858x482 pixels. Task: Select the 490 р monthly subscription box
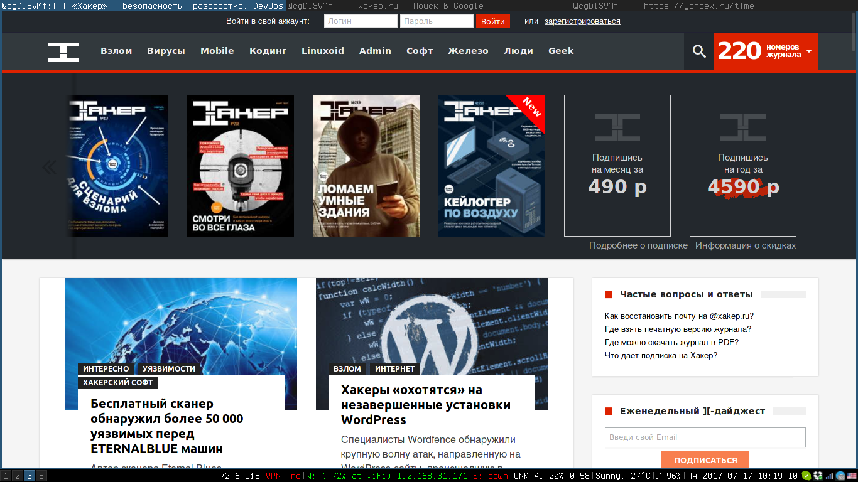[617, 166]
